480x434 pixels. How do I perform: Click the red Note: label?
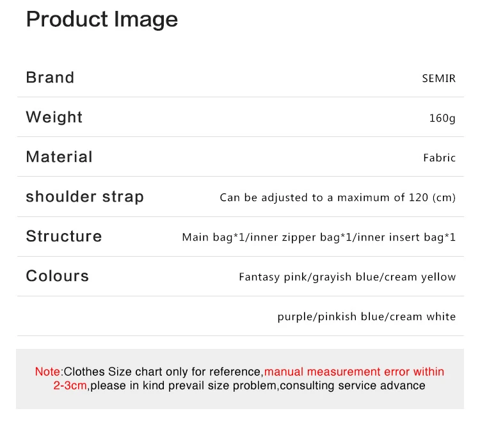pyautogui.click(x=49, y=372)
